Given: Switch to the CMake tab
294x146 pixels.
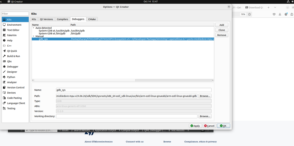Looking at the screenshot, I should tap(92, 19).
